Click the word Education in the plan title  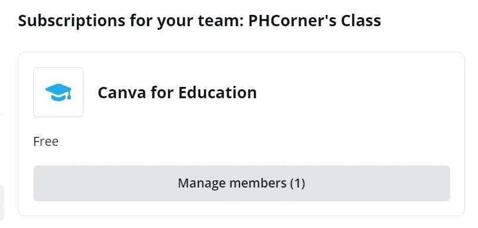tap(218, 92)
